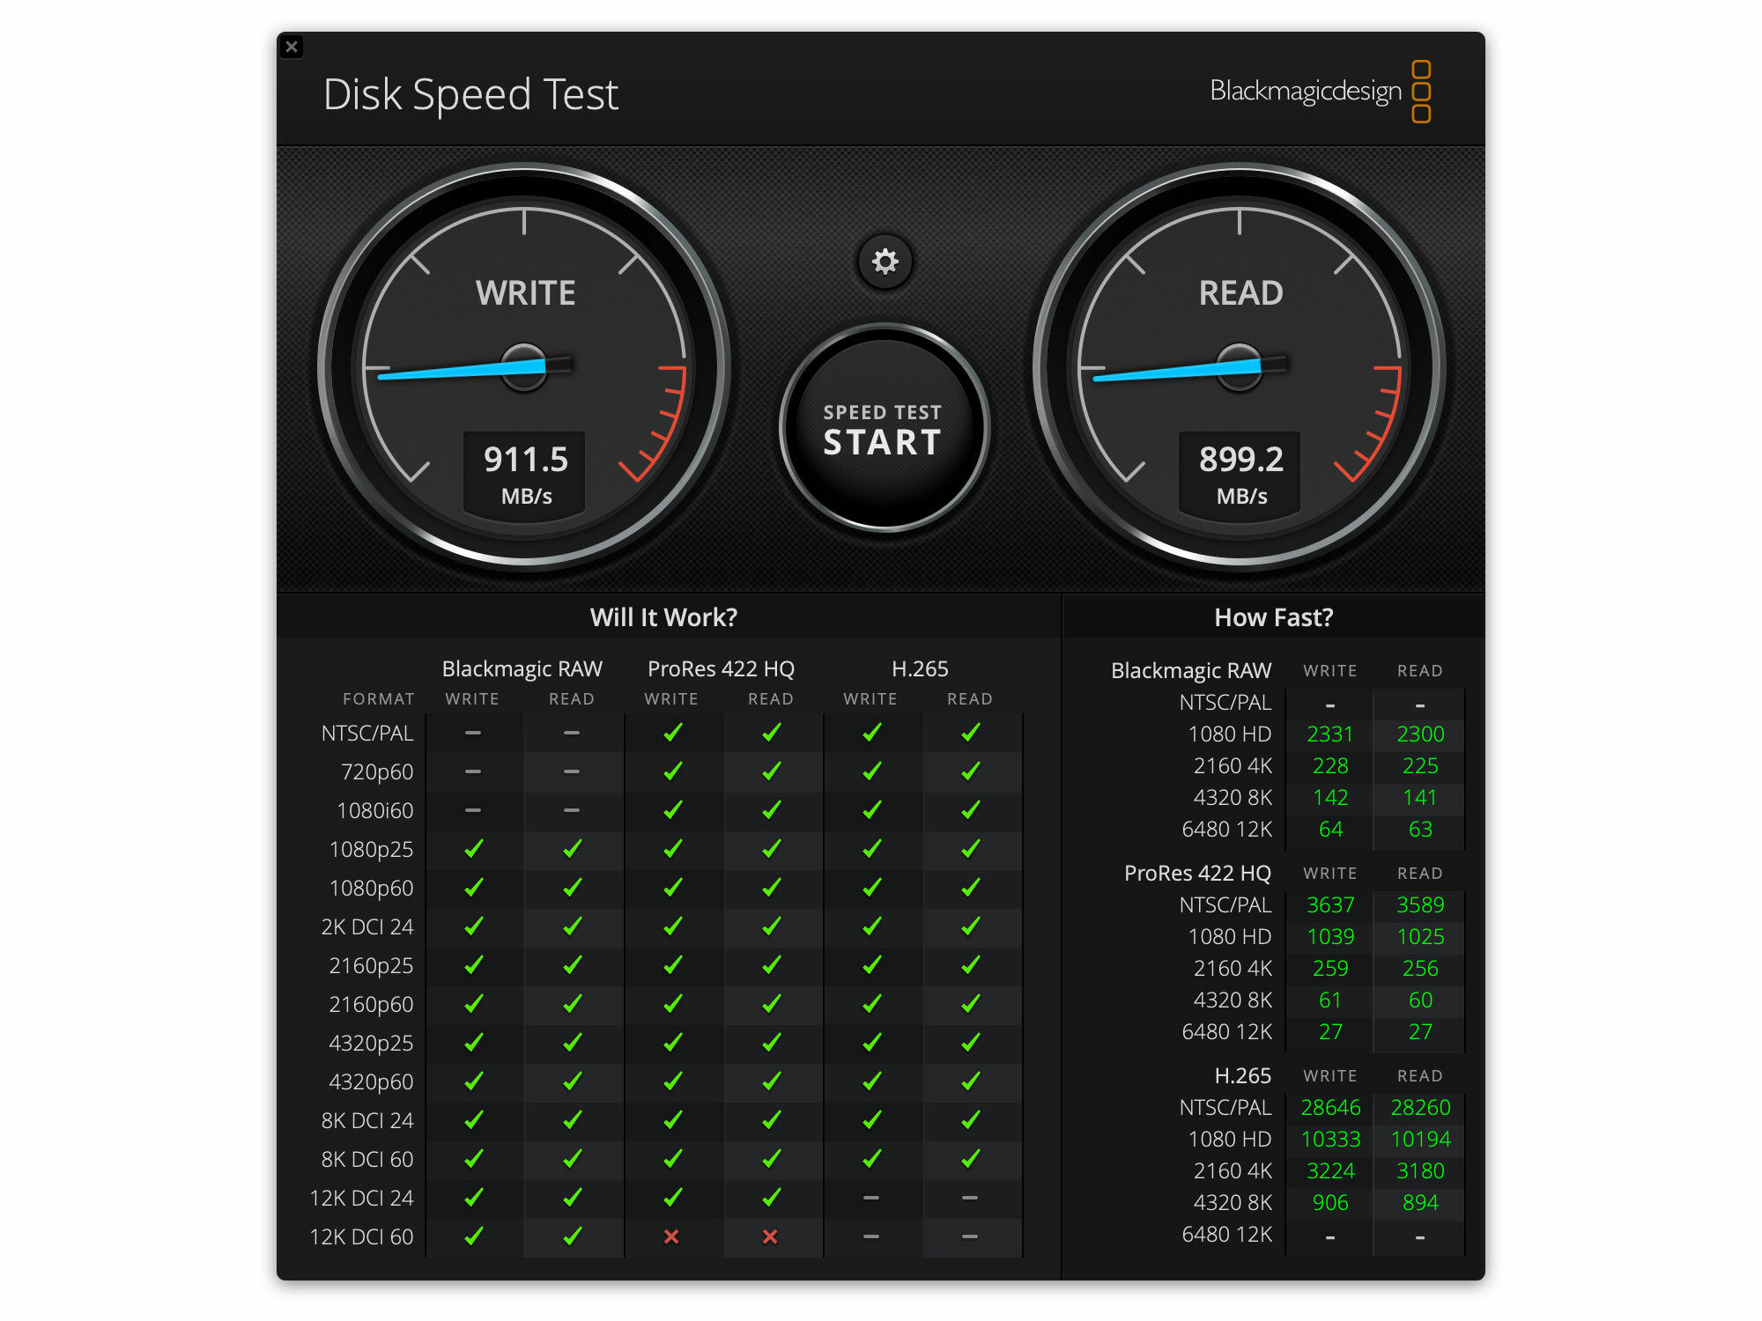Click the ProRes 422 HQ column heading in Will It Work
The image size is (1762, 1321).
(721, 668)
